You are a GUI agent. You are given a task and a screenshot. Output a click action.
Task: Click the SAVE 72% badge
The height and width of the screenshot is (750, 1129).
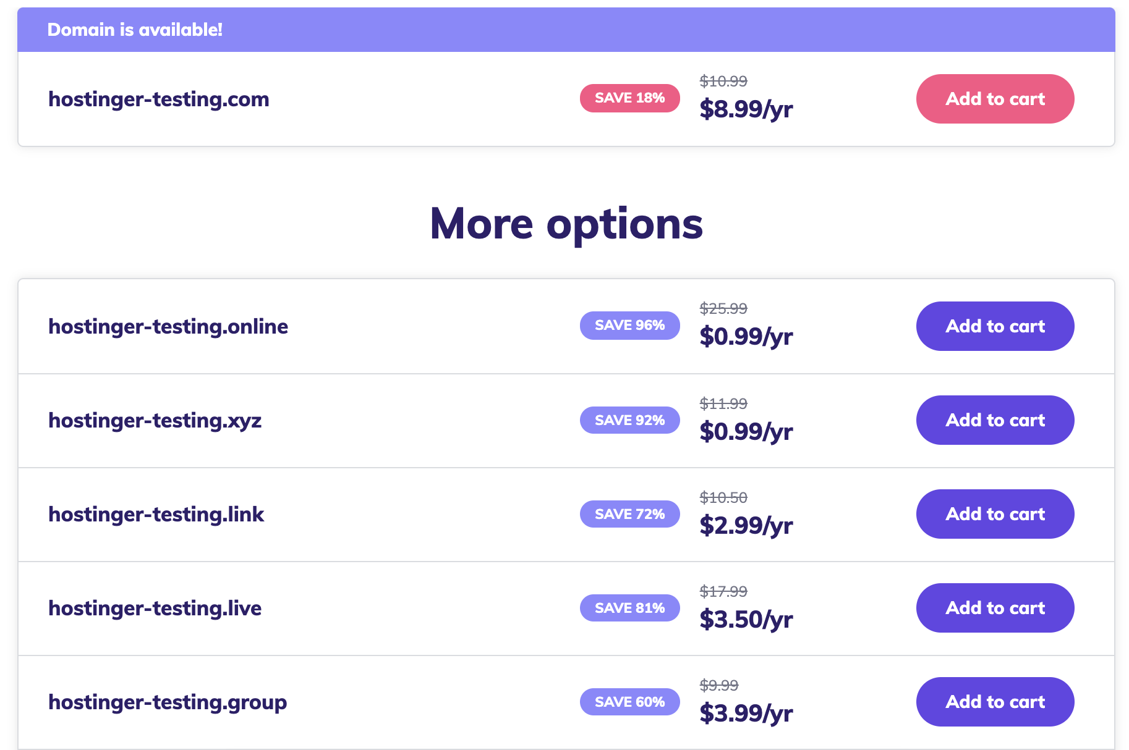[x=629, y=514]
